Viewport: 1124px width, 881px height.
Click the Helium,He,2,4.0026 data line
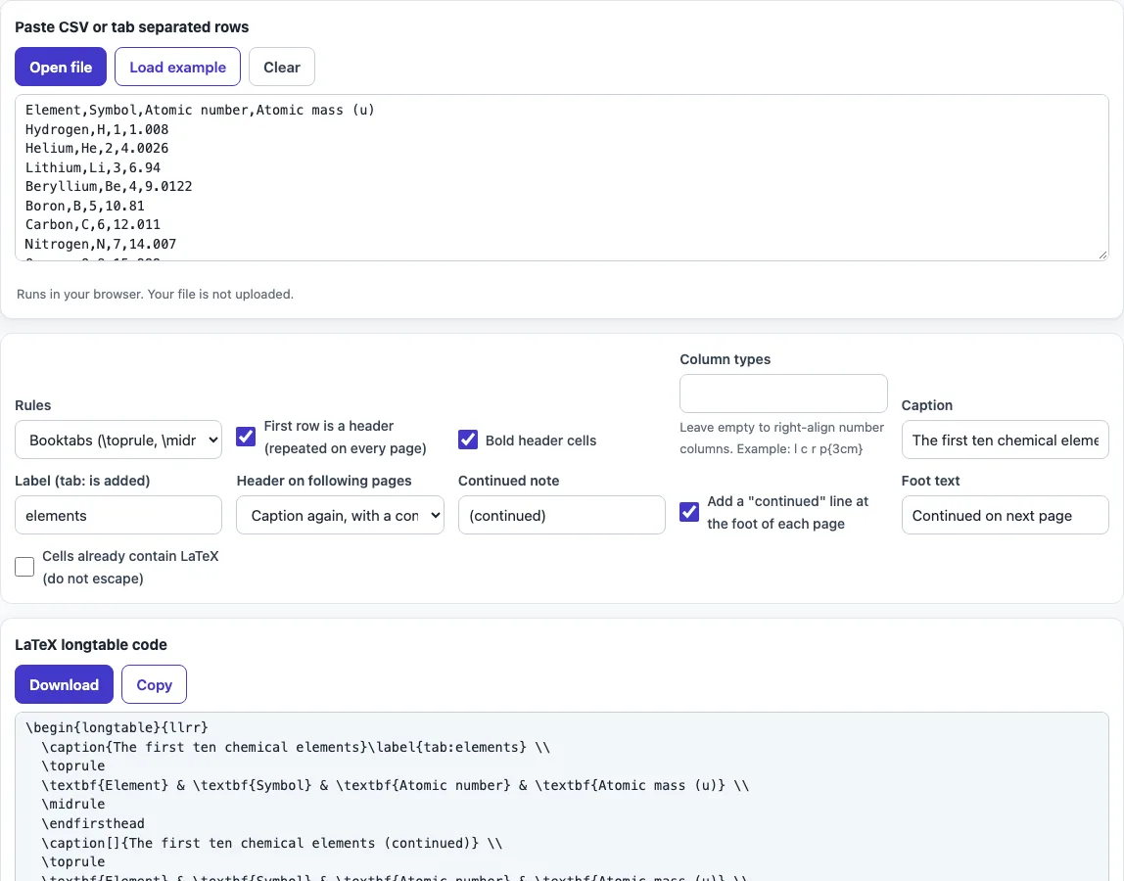click(97, 149)
